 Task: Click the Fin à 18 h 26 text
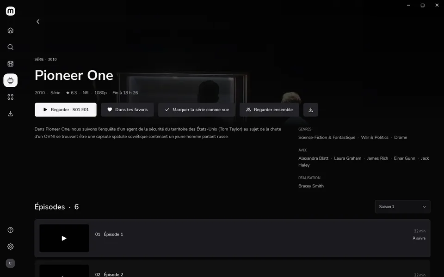tap(125, 93)
